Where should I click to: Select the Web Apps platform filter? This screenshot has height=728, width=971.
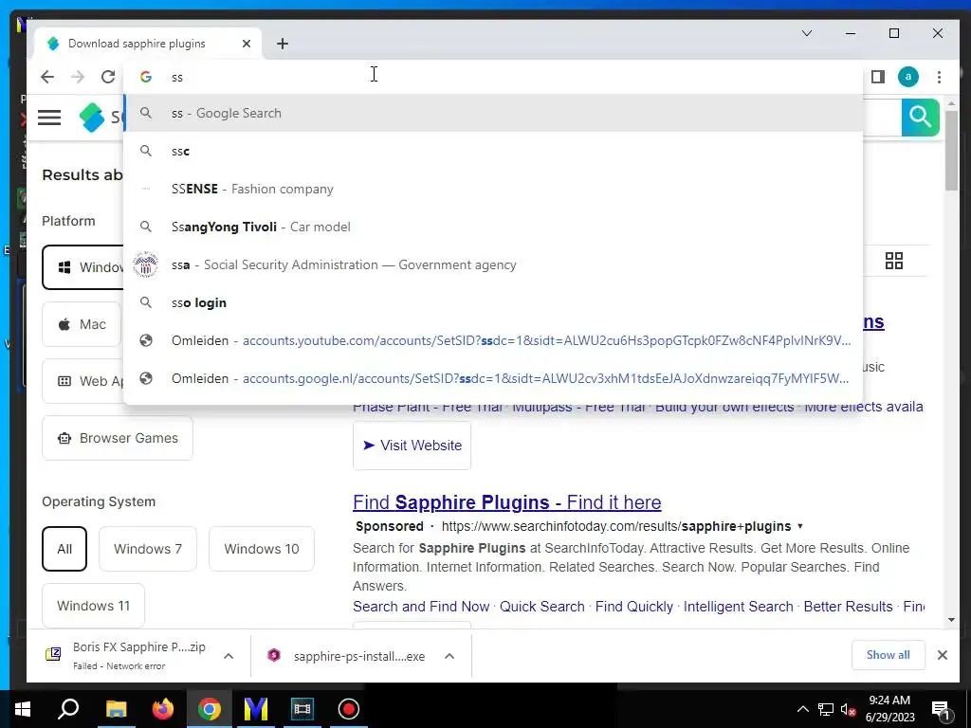click(83, 381)
